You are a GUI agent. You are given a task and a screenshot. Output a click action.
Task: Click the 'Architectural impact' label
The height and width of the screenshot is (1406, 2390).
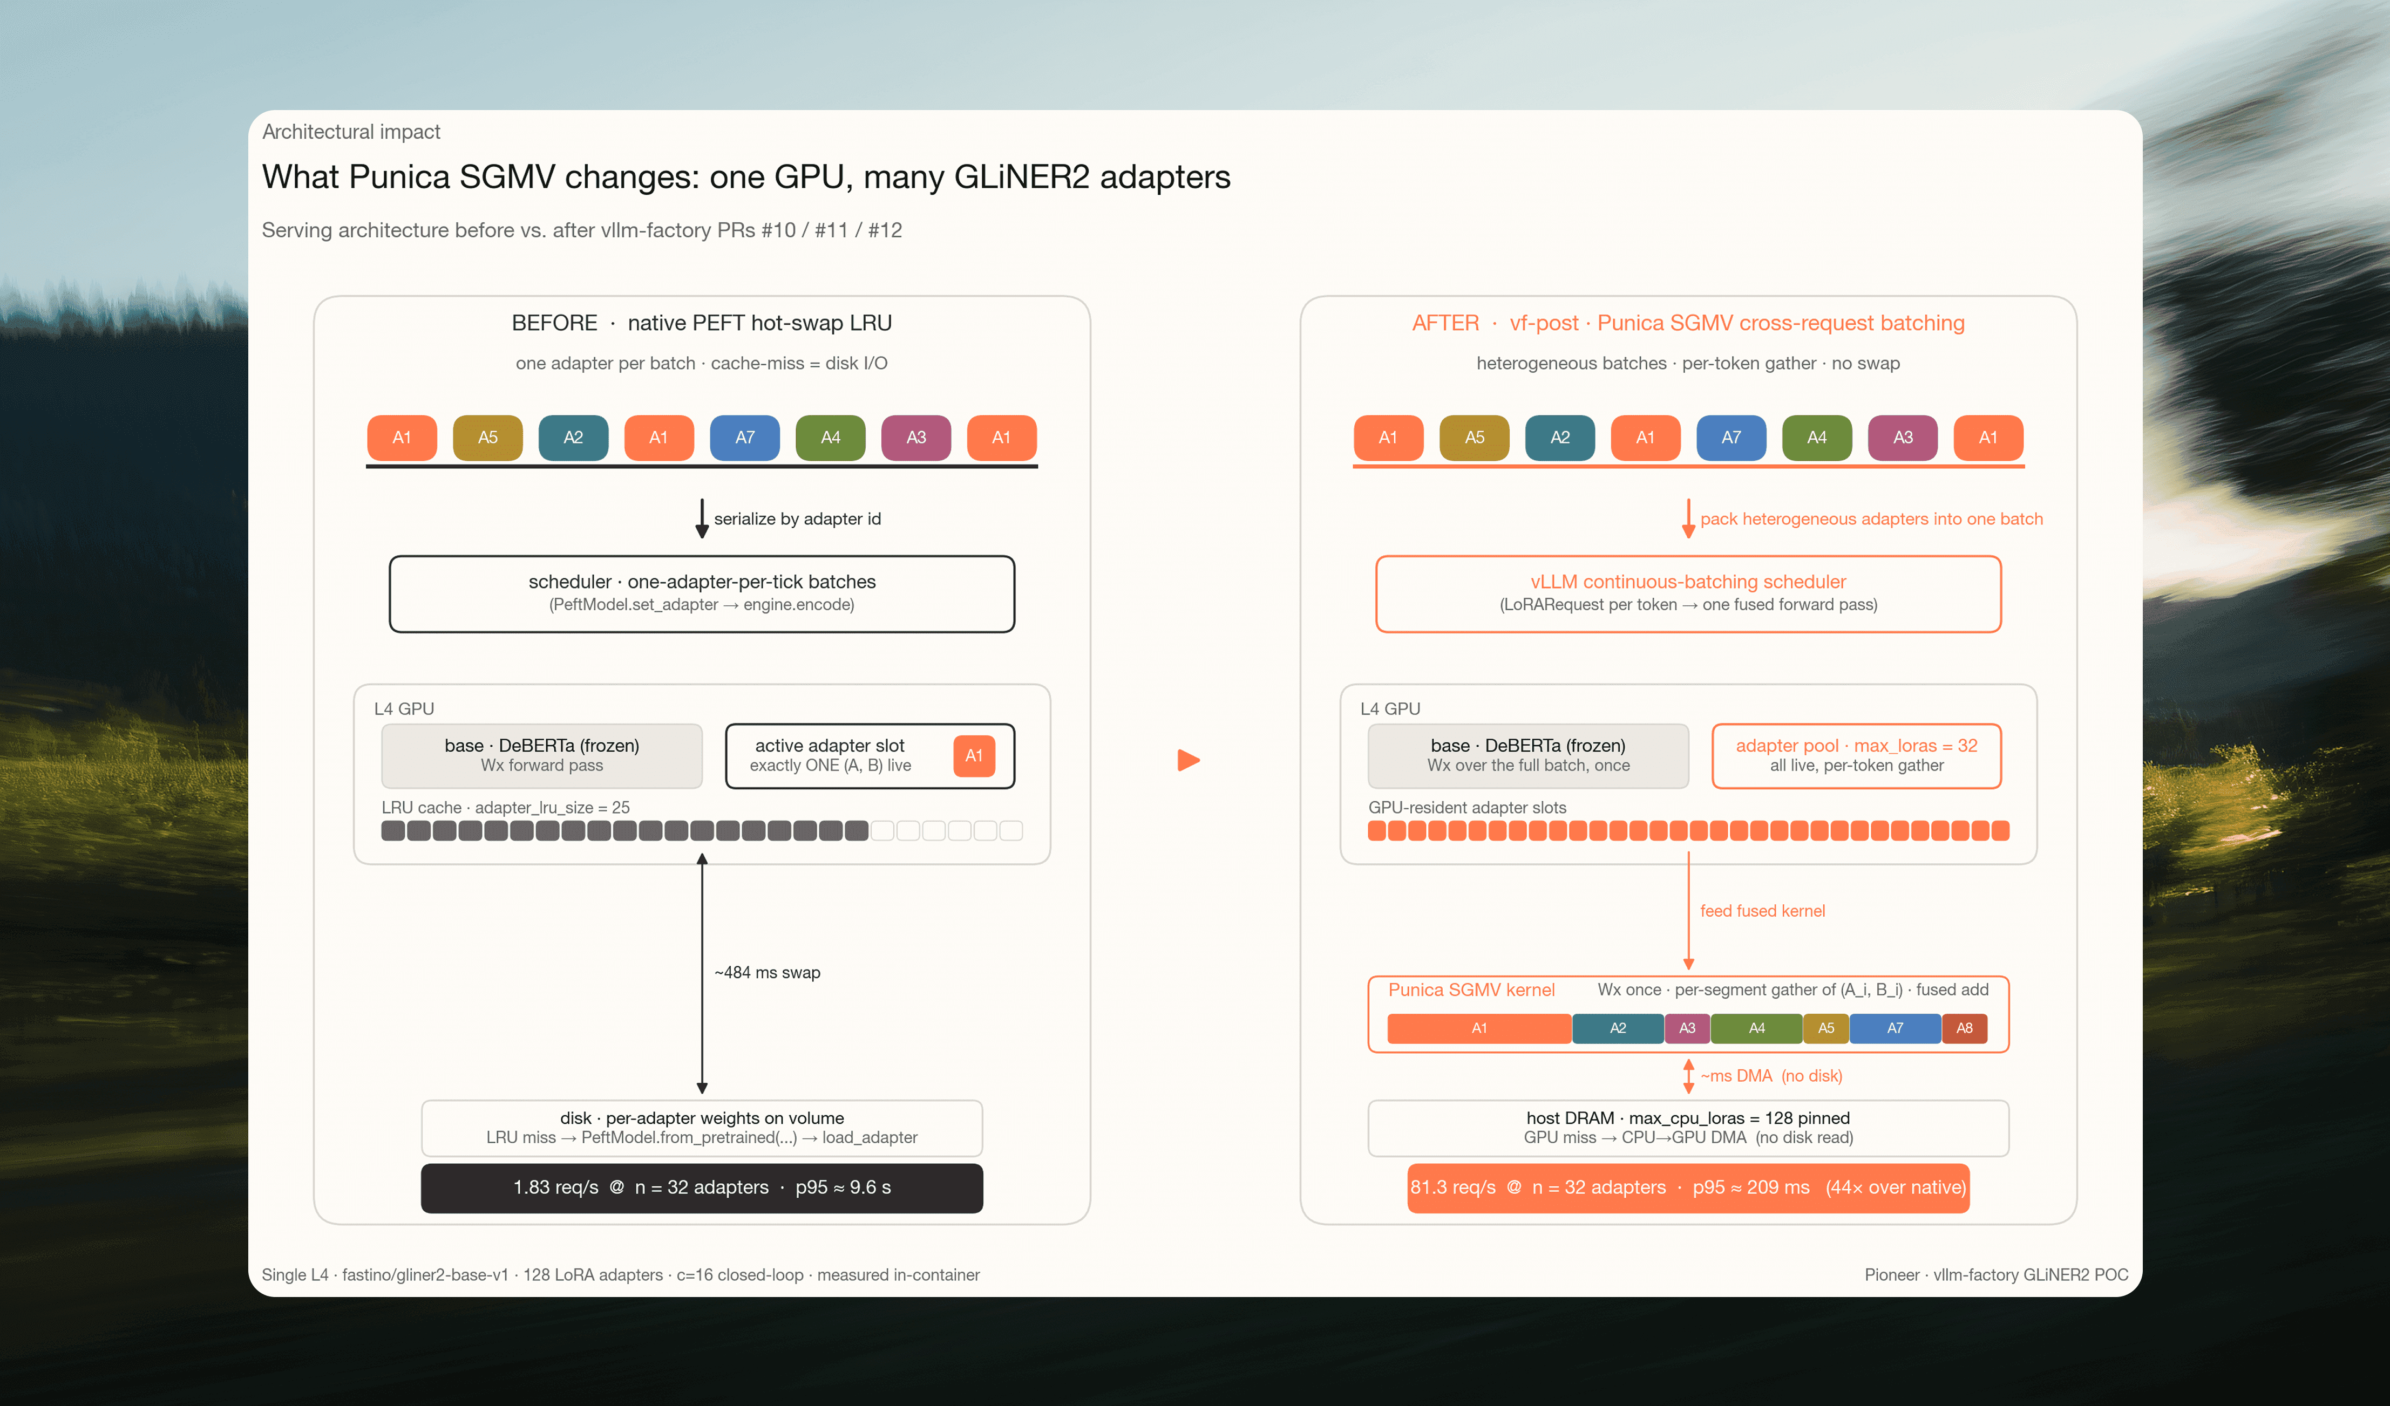(x=351, y=132)
